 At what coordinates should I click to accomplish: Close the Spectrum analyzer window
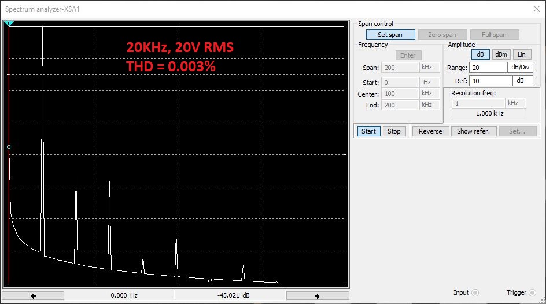click(537, 9)
